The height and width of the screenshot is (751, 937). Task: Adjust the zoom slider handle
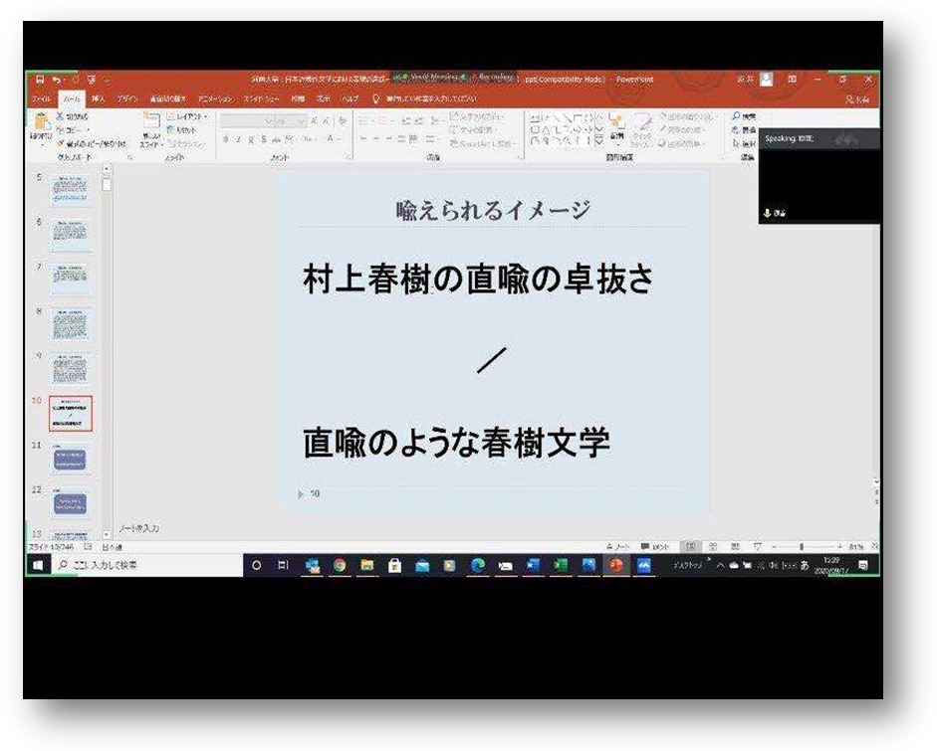(x=802, y=546)
